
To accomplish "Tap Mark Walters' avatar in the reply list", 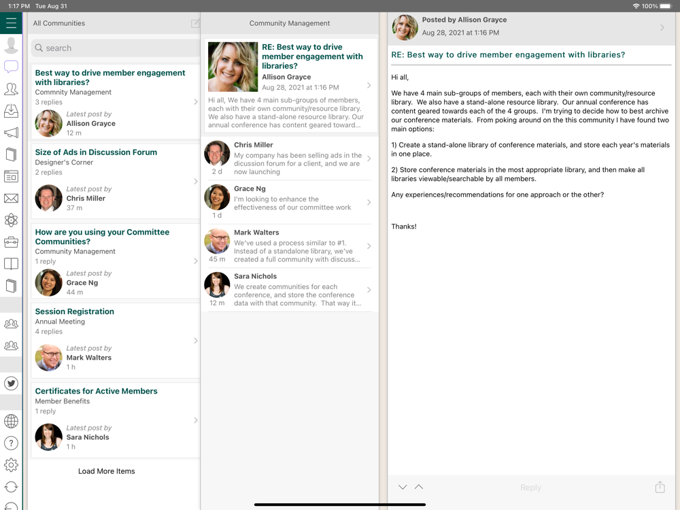I will 217,241.
